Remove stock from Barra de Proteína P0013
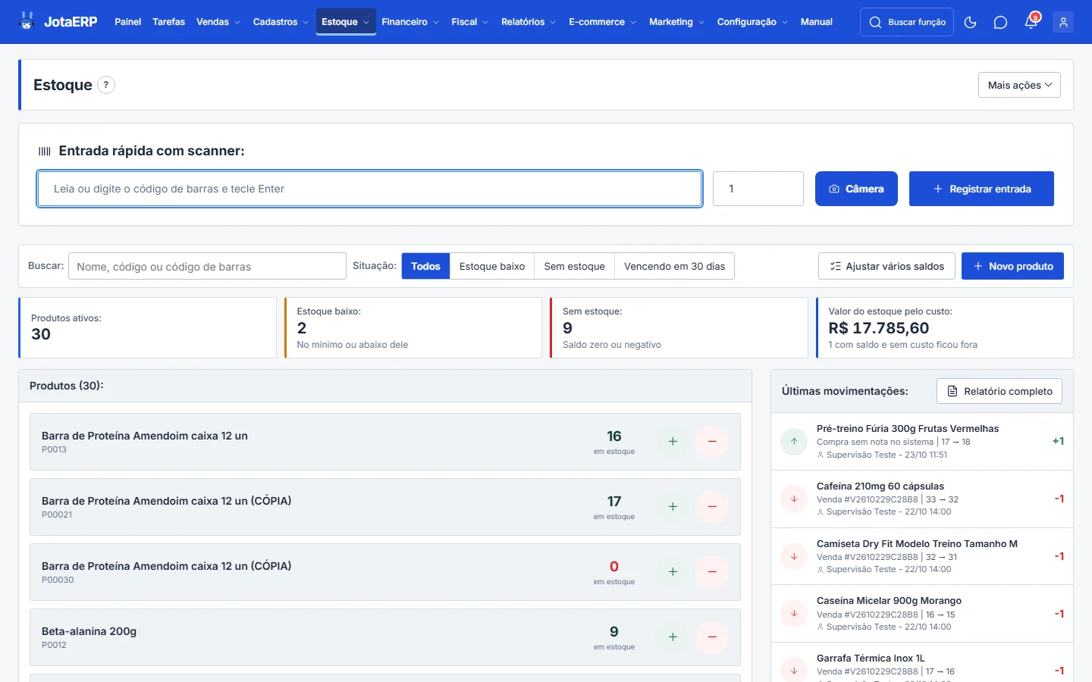The image size is (1092, 682). pos(712,442)
